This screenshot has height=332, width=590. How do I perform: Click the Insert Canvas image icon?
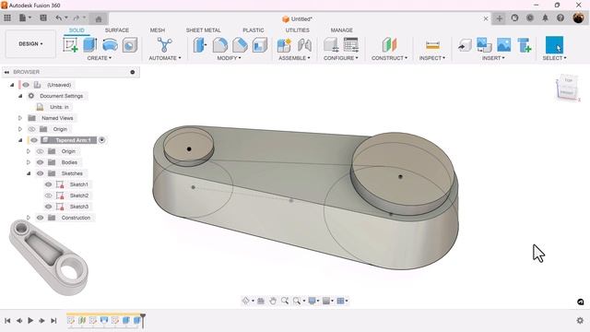[504, 45]
